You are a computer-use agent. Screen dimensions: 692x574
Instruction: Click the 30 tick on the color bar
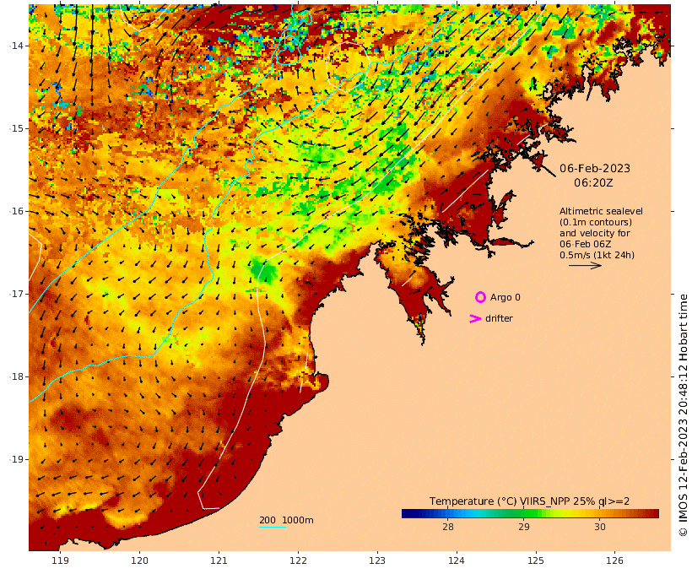(x=599, y=527)
